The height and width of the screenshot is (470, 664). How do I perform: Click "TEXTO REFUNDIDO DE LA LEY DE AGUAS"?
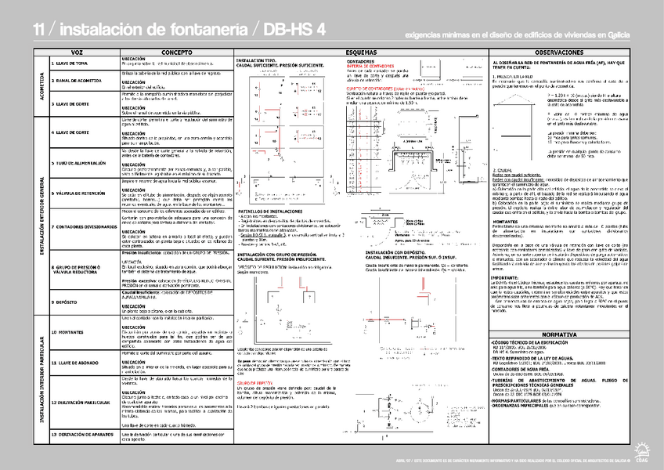(532, 358)
